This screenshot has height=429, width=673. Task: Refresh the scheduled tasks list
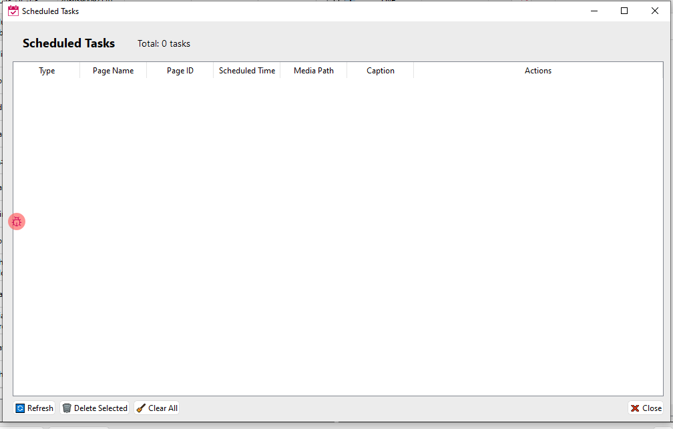click(x=34, y=408)
